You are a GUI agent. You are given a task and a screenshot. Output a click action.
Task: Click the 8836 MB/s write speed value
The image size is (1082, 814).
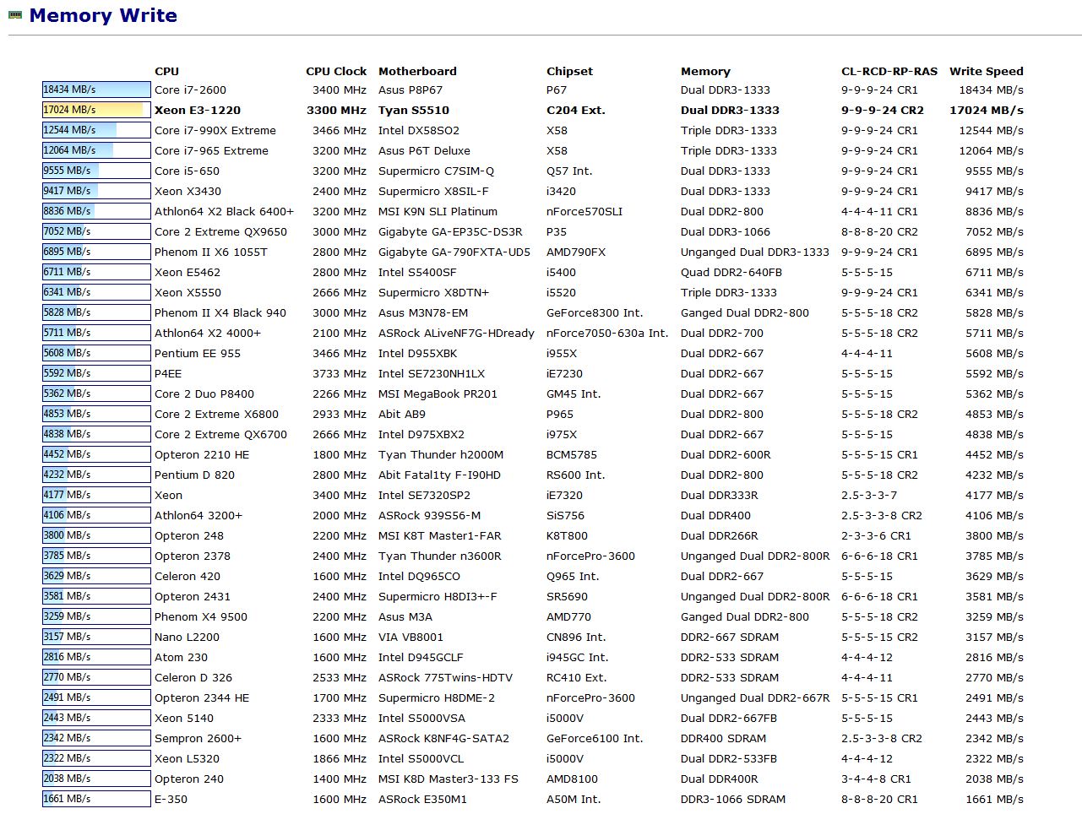(x=994, y=211)
